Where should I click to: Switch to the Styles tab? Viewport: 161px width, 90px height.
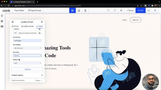(x=15, y=26)
